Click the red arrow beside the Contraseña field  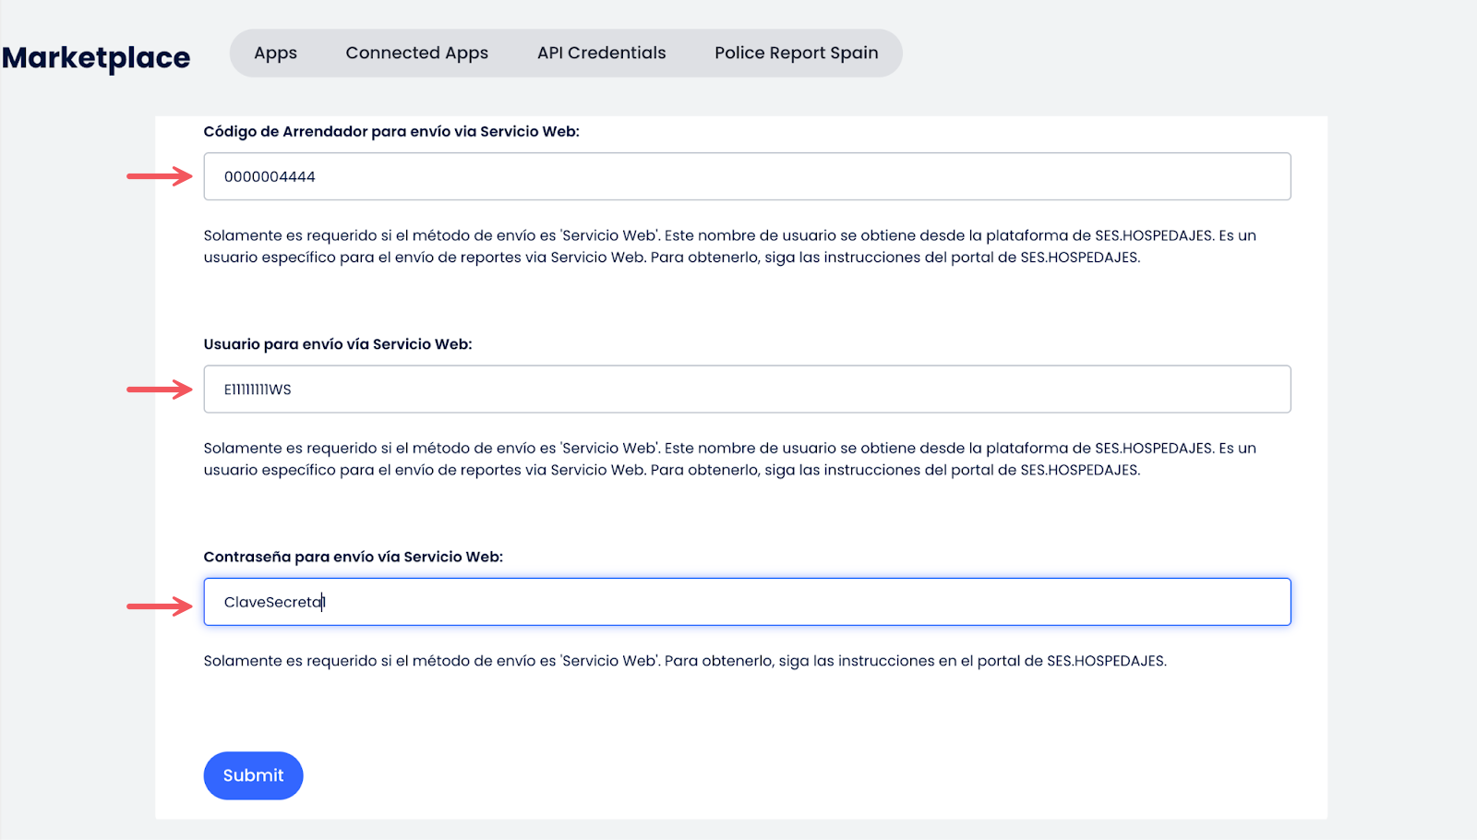tap(159, 606)
